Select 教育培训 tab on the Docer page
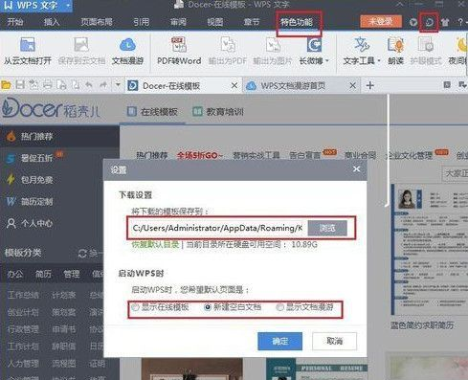The height and width of the screenshot is (380, 468). [x=218, y=112]
